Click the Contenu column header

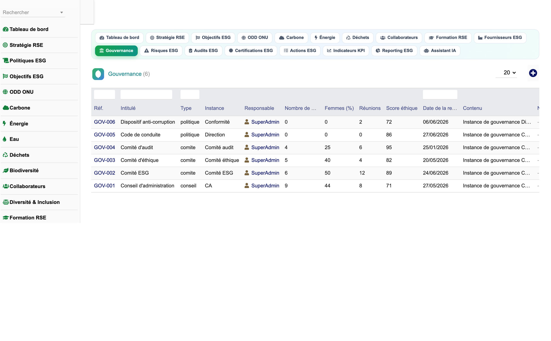tap(472, 108)
